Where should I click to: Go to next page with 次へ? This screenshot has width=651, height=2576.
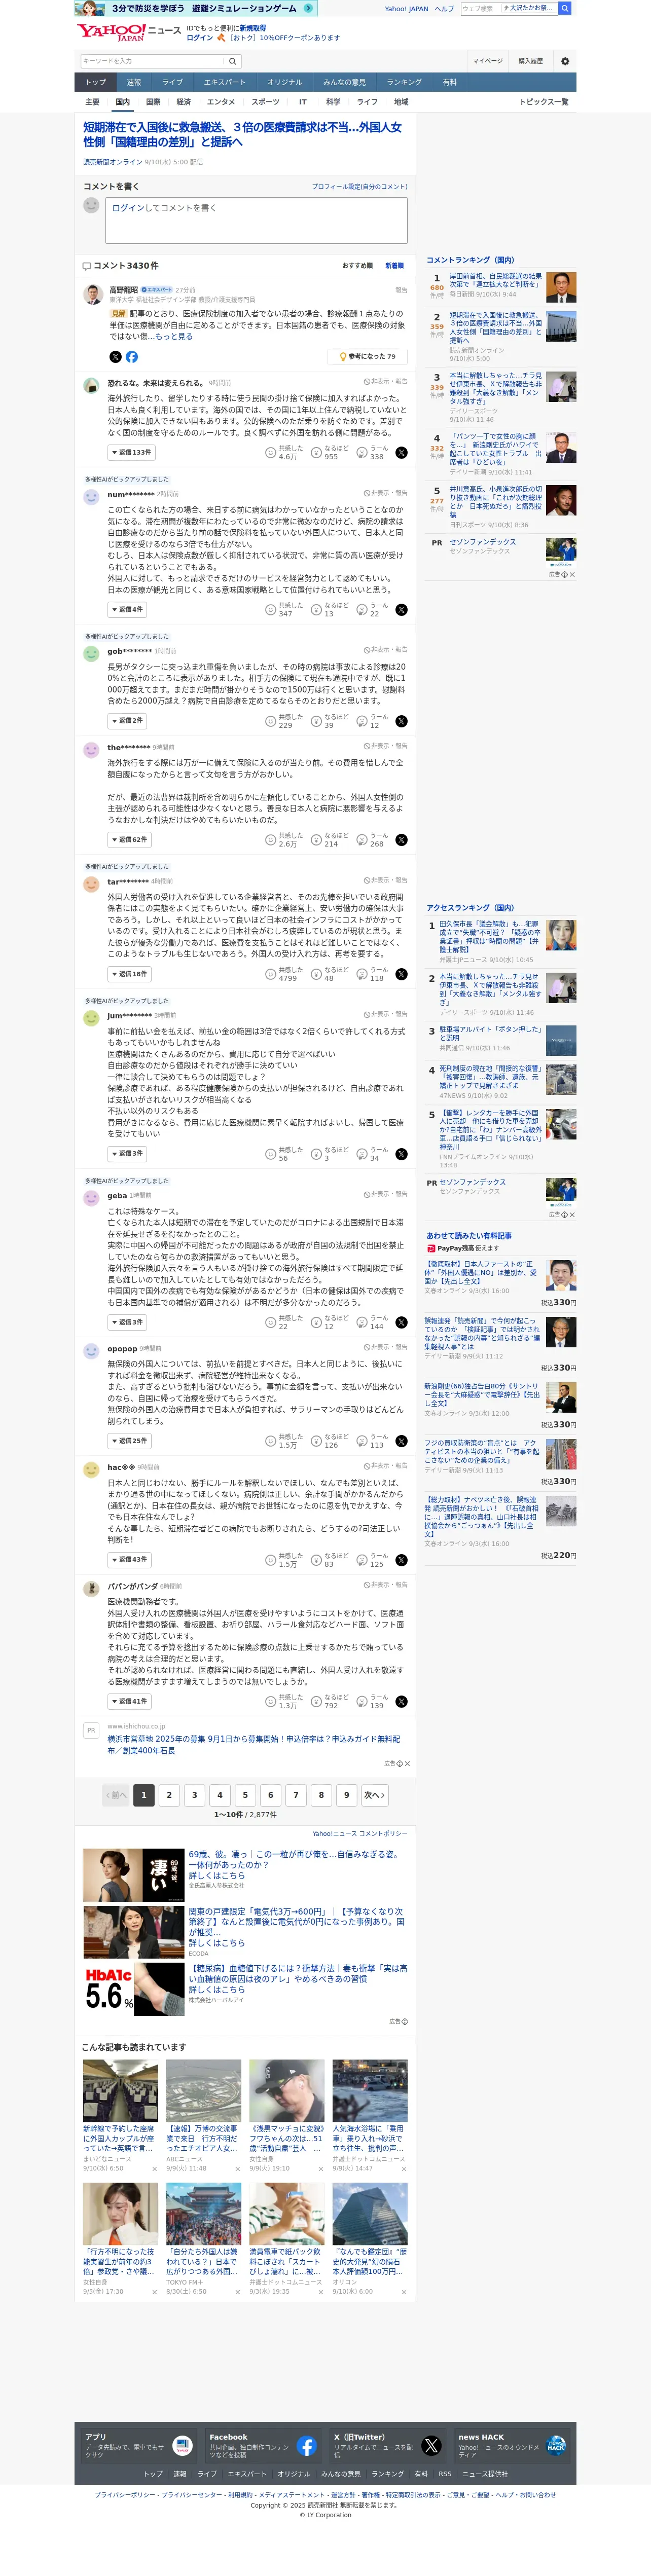coord(374,1795)
